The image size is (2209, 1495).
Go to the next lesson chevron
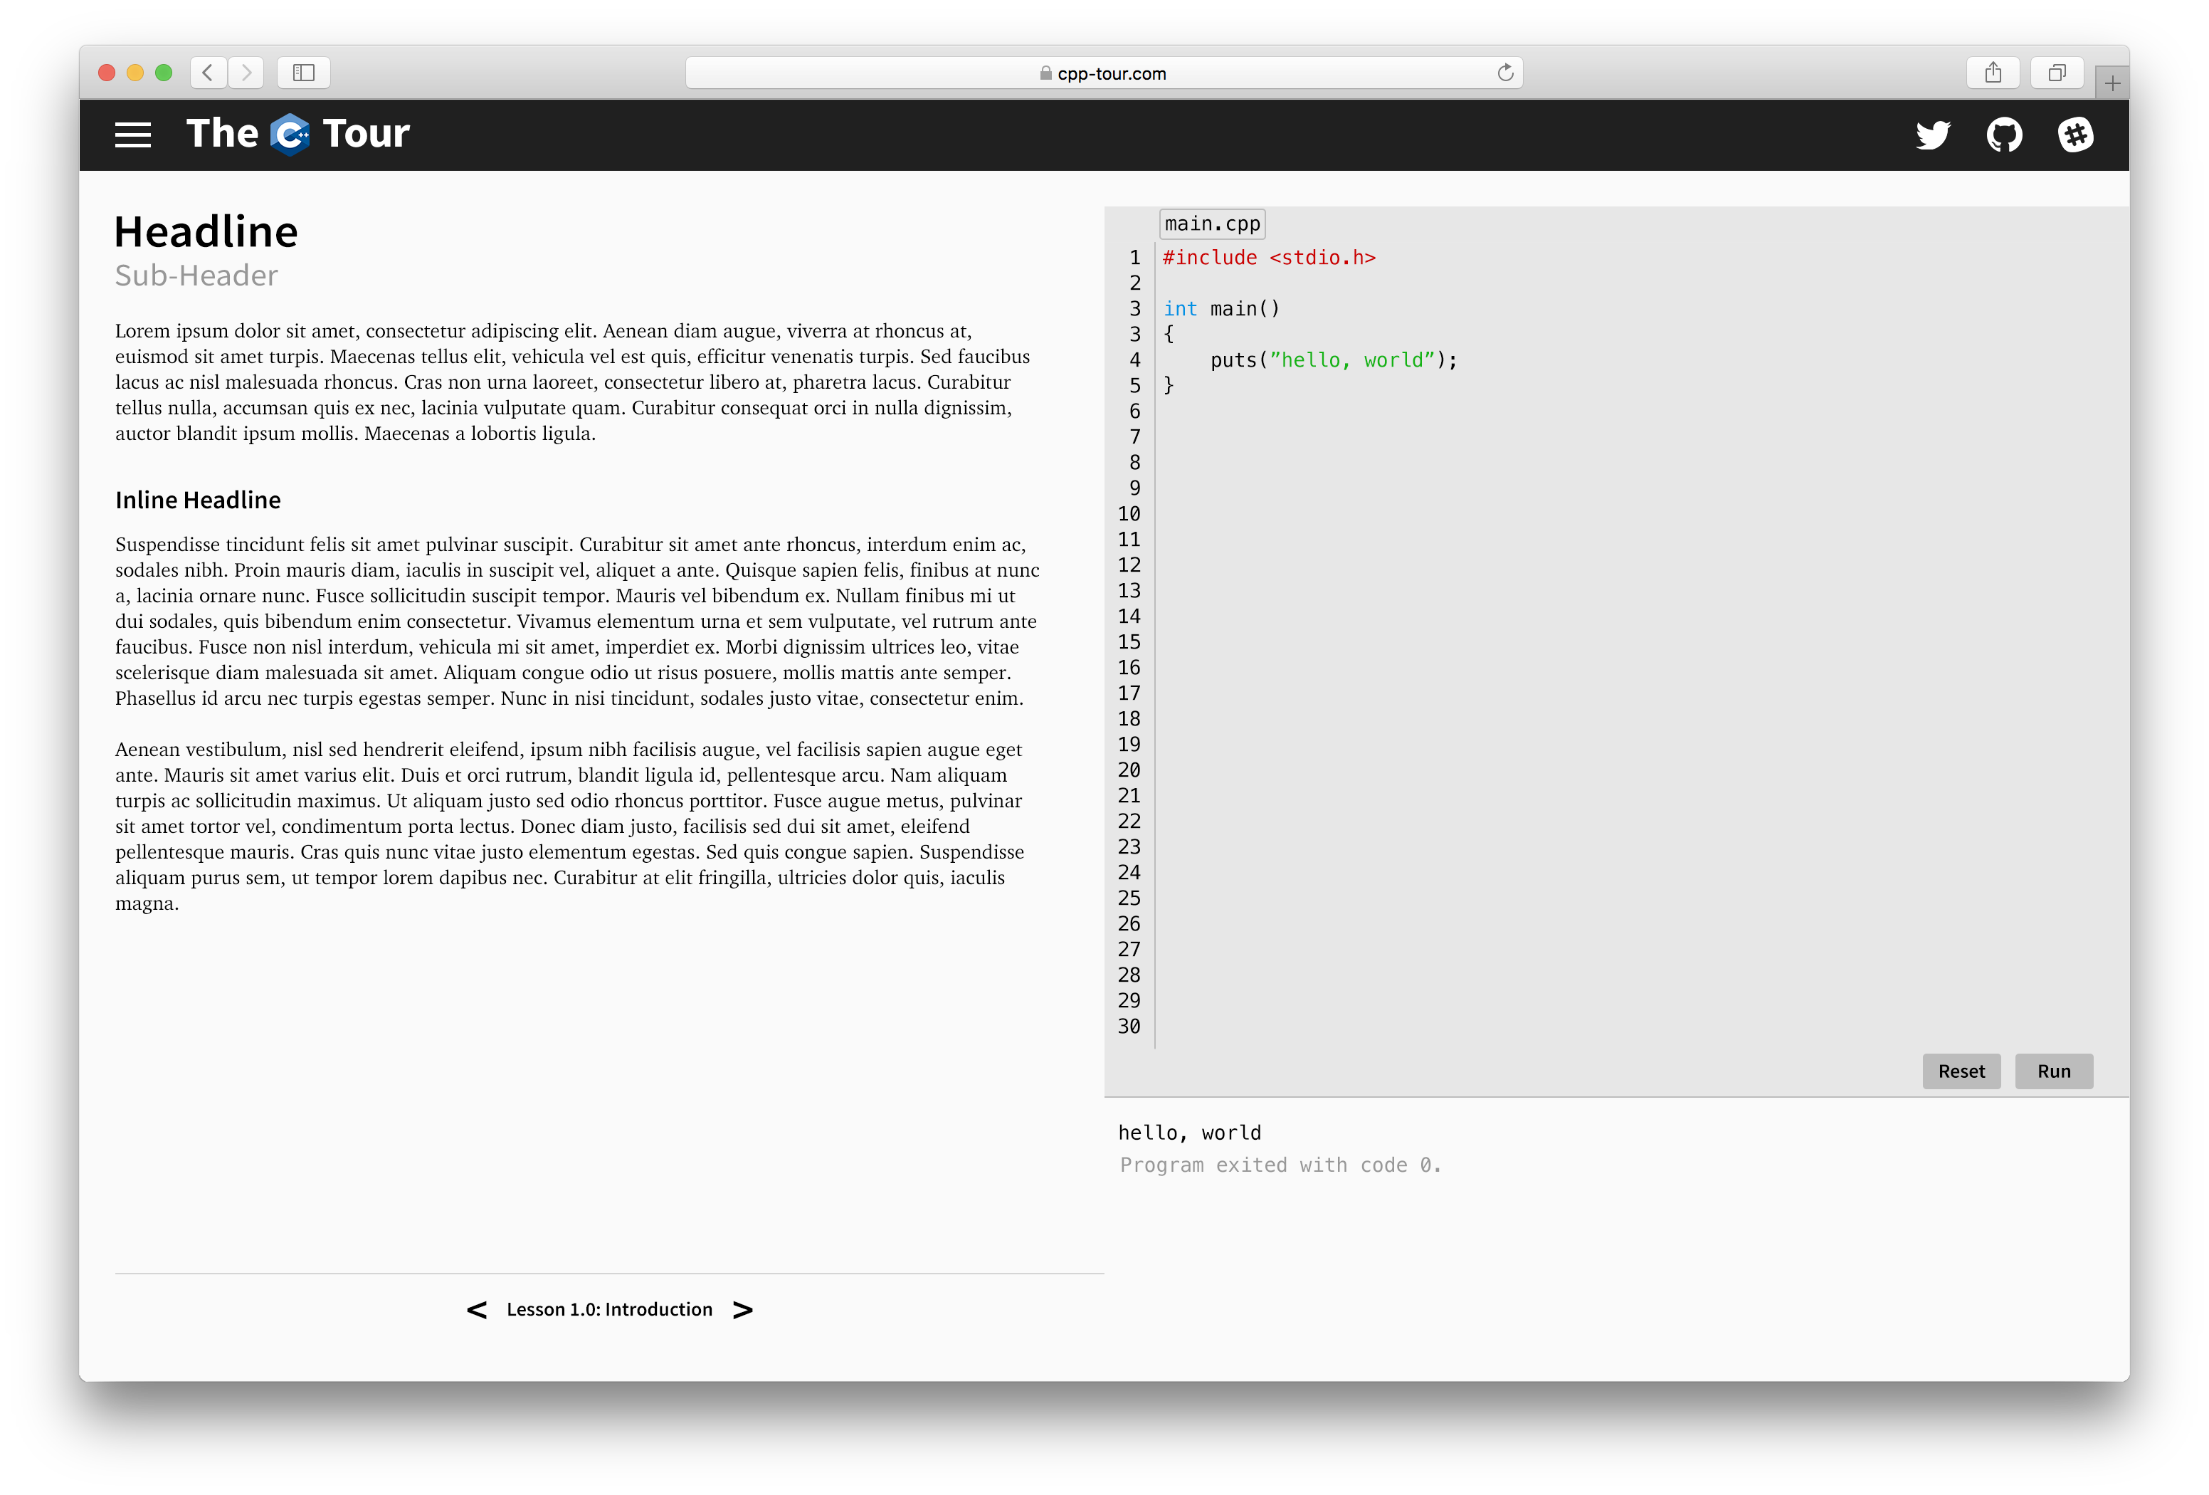pyautogui.click(x=742, y=1310)
